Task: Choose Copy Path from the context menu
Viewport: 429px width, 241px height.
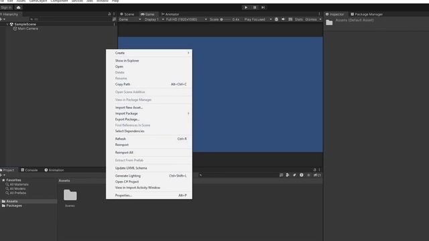Action: (149, 84)
